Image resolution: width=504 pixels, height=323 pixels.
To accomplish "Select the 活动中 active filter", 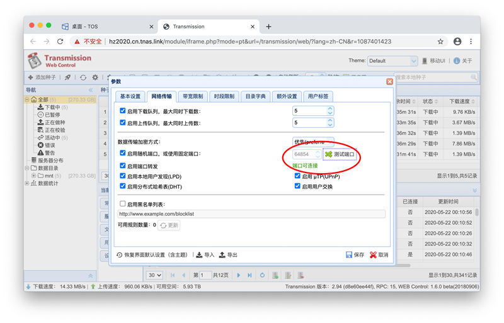I will pos(53,138).
